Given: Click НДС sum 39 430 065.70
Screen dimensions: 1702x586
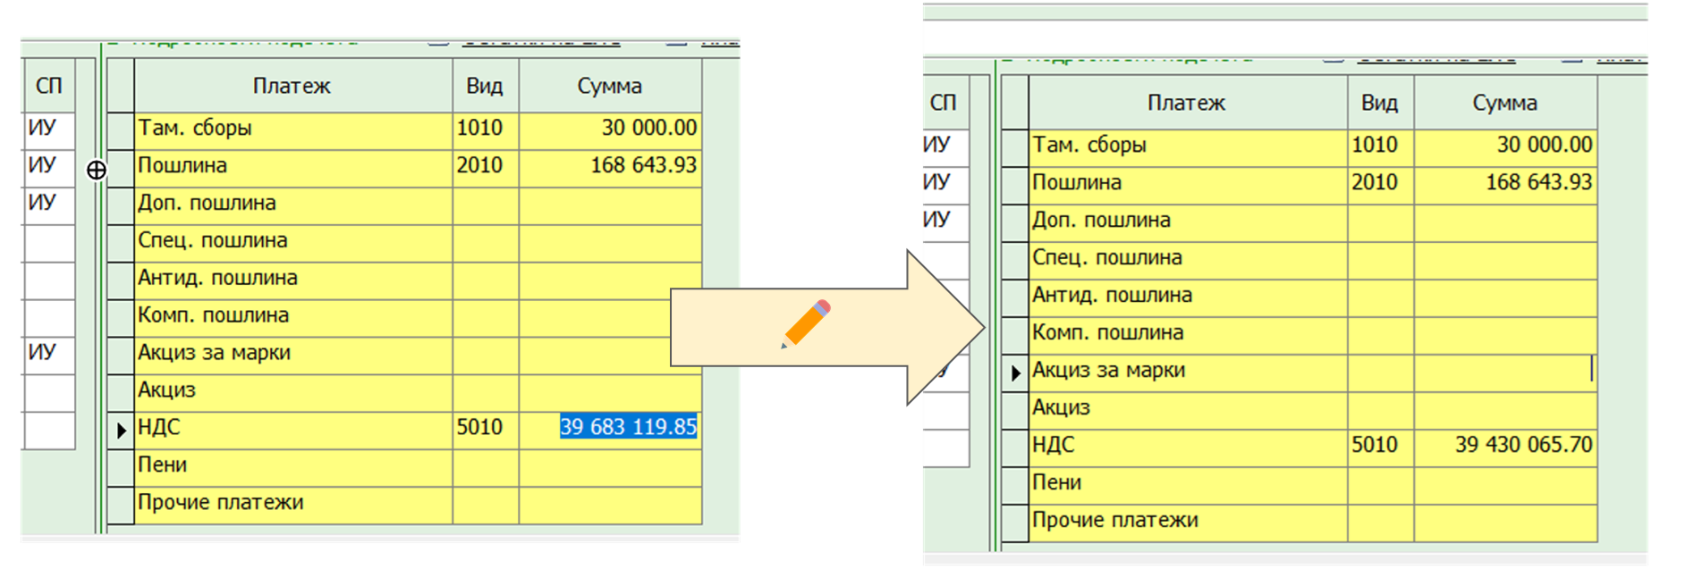Looking at the screenshot, I should [1522, 445].
